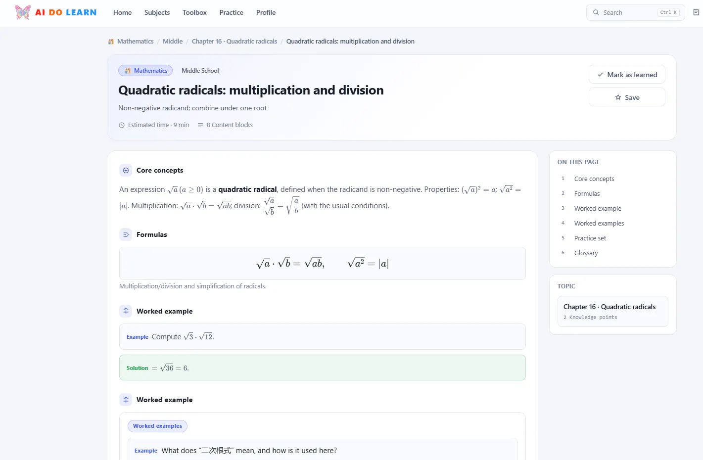Click the list icon by 8 Content blocks
703x460 pixels.
200,125
